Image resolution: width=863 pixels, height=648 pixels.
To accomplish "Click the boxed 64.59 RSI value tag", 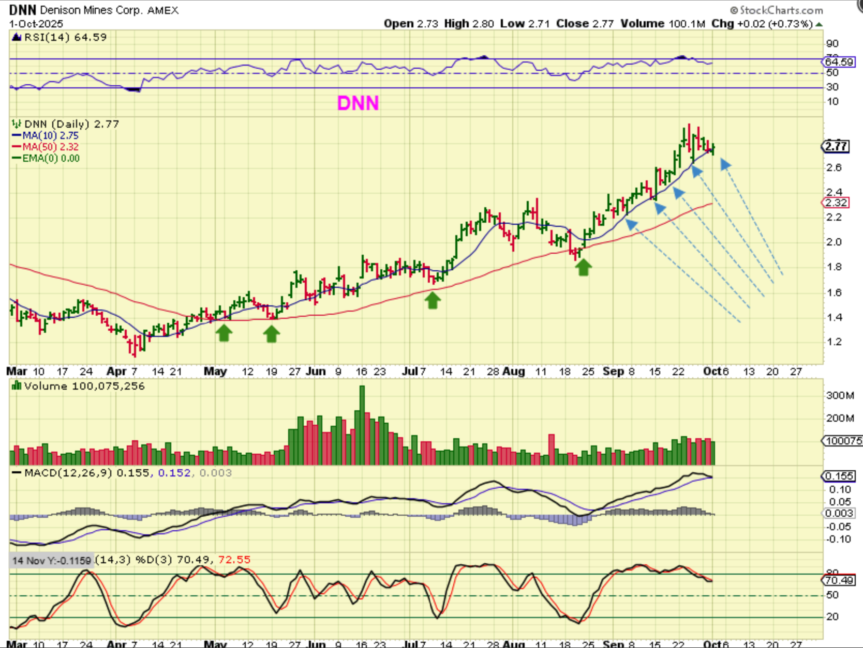I will [839, 62].
